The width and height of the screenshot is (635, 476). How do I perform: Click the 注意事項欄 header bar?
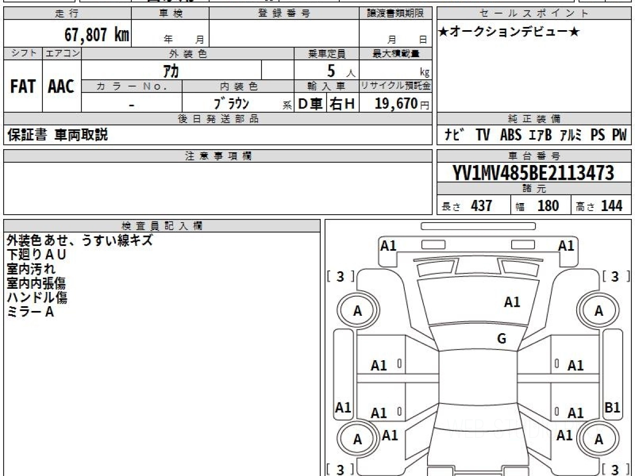pyautogui.click(x=217, y=156)
